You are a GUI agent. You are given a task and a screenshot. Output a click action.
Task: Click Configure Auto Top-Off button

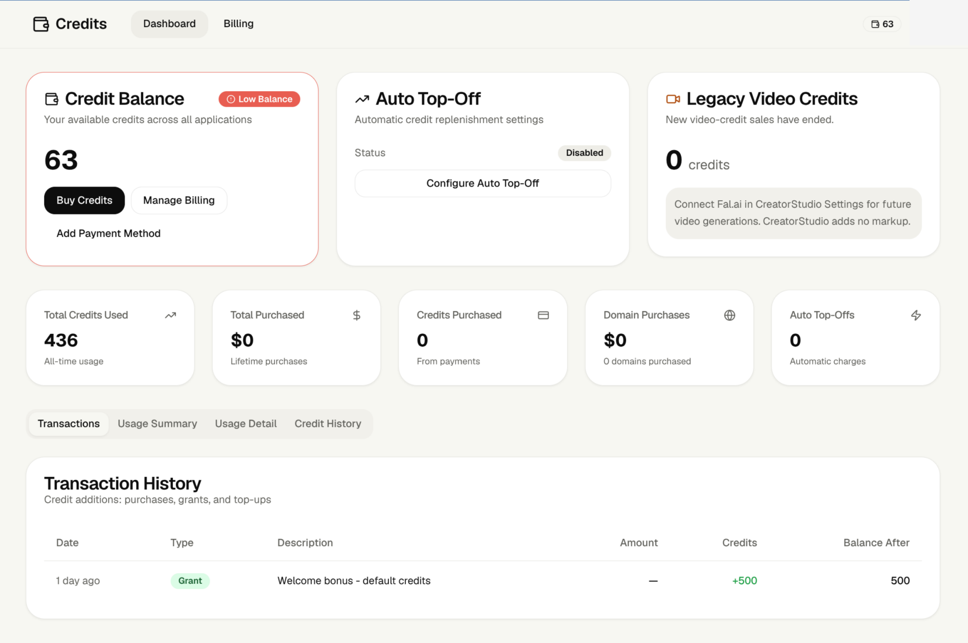[x=482, y=183]
